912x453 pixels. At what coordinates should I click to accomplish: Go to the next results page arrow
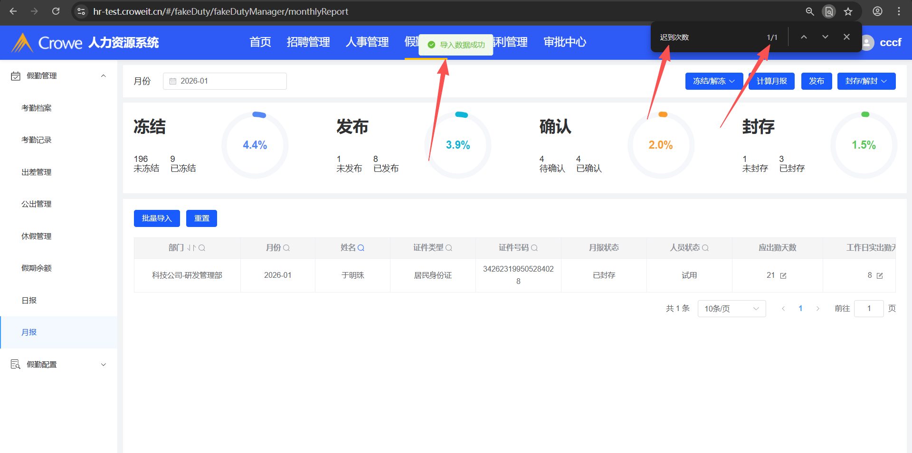(x=817, y=309)
